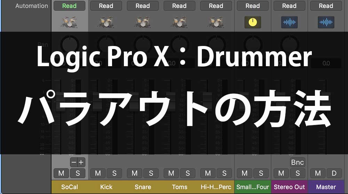
Task: Open SoCal automation mode Read menu
Action: click(70, 6)
